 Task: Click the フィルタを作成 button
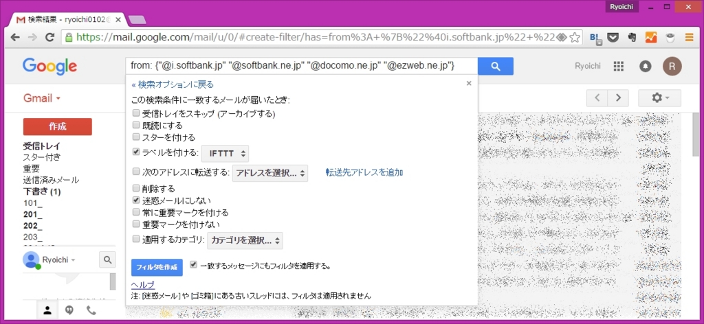pos(157,267)
